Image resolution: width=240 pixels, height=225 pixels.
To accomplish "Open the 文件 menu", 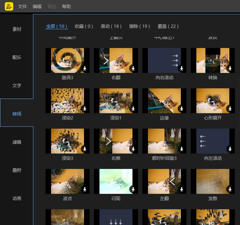I will pos(22,7).
